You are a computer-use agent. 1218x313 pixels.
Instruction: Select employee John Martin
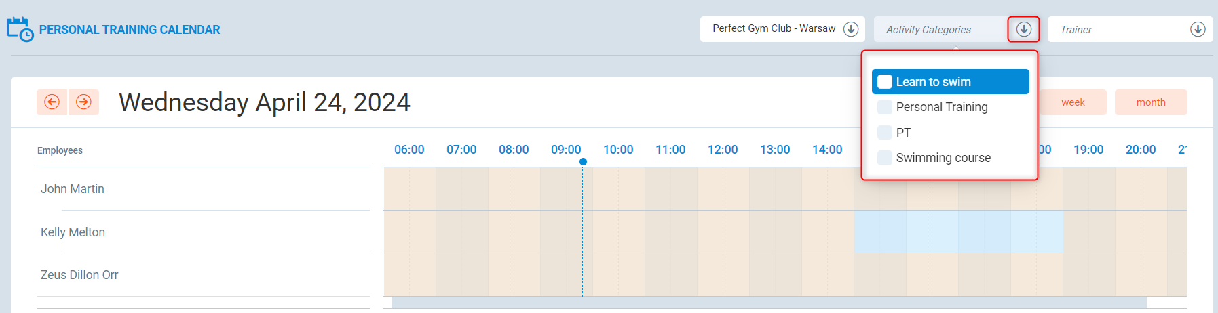coord(73,189)
